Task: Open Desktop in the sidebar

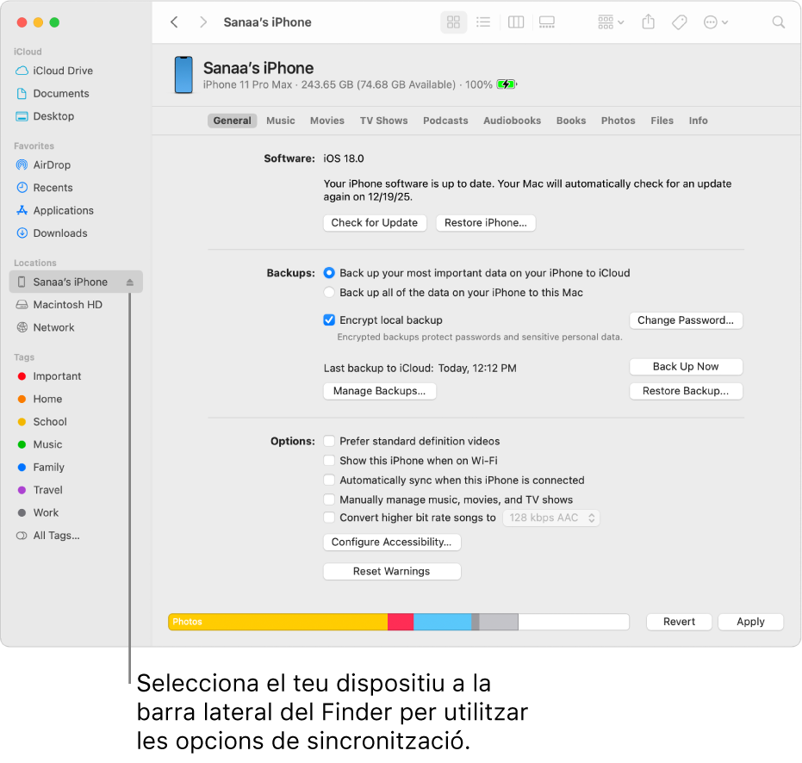Action: [45, 116]
